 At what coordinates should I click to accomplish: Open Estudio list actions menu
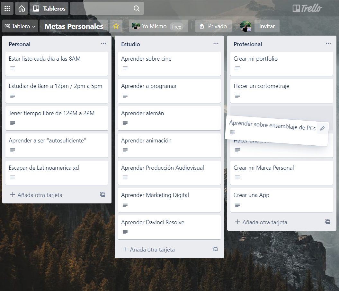click(216, 44)
